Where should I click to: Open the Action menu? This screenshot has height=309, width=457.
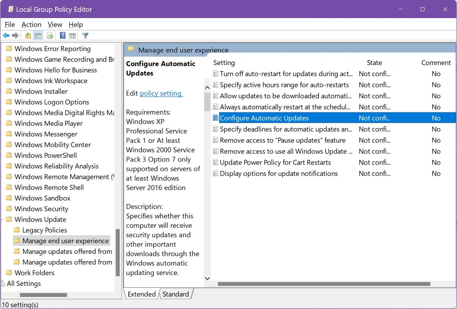click(31, 25)
